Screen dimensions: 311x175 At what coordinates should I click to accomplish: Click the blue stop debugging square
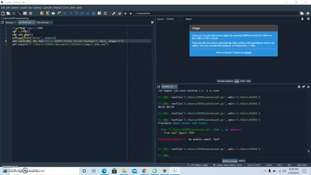[x=94, y=13]
